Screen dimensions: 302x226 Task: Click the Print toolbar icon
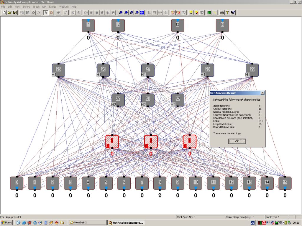pyautogui.click(x=221, y=13)
